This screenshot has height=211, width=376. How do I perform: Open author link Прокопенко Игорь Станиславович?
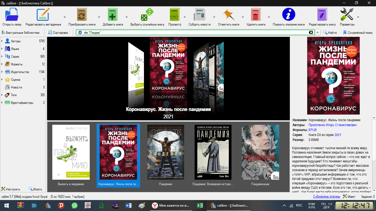tap(333, 125)
